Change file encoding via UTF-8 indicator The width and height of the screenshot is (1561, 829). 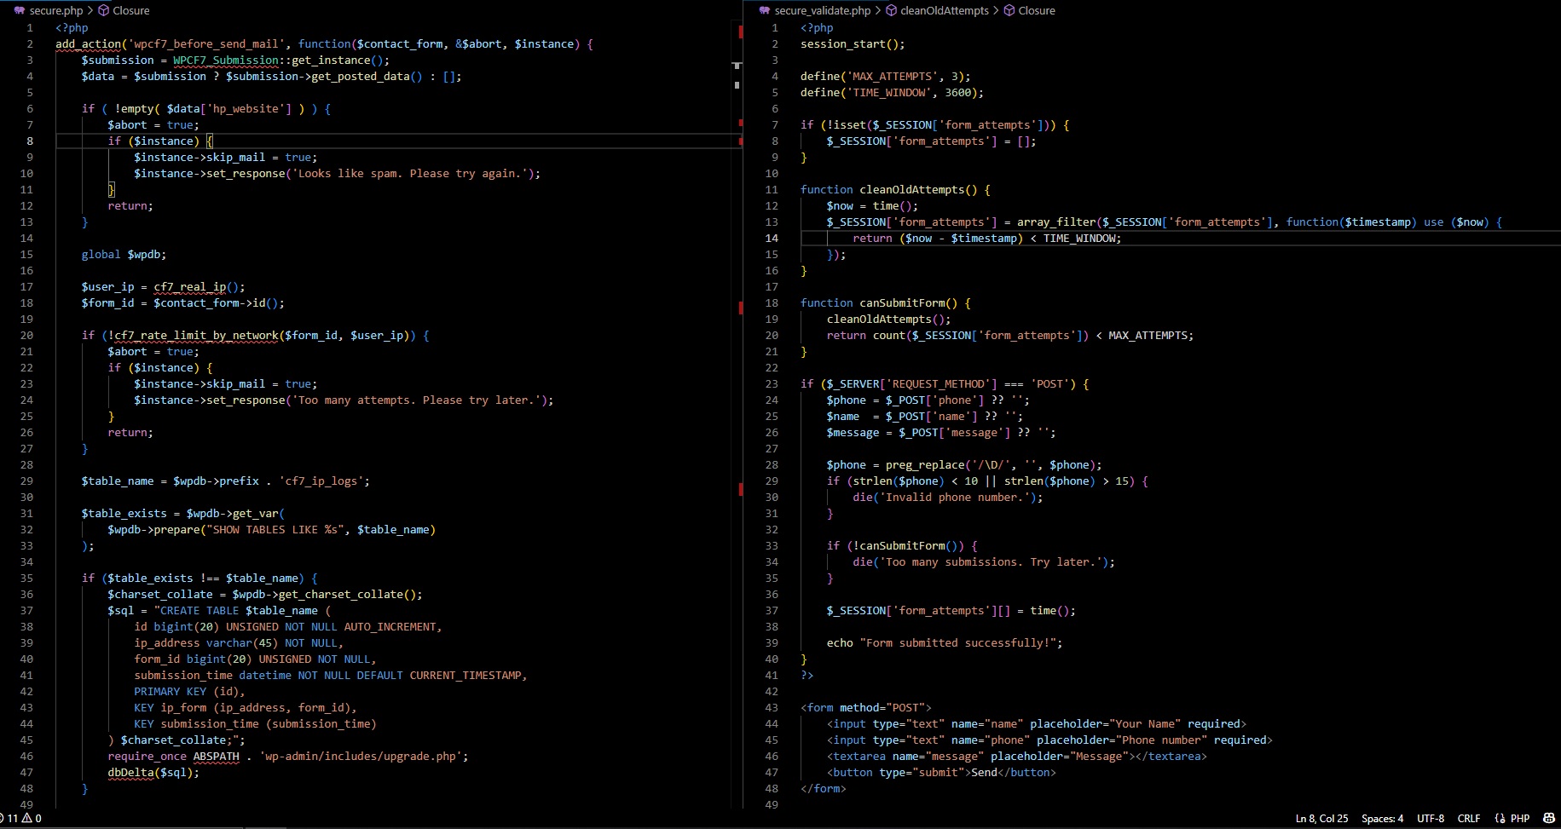coord(1430,818)
